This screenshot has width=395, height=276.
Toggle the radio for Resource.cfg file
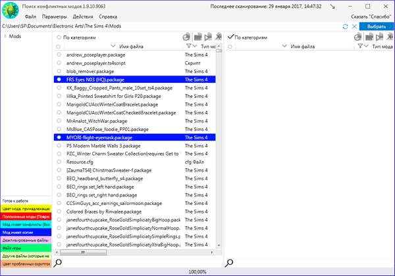point(59,161)
